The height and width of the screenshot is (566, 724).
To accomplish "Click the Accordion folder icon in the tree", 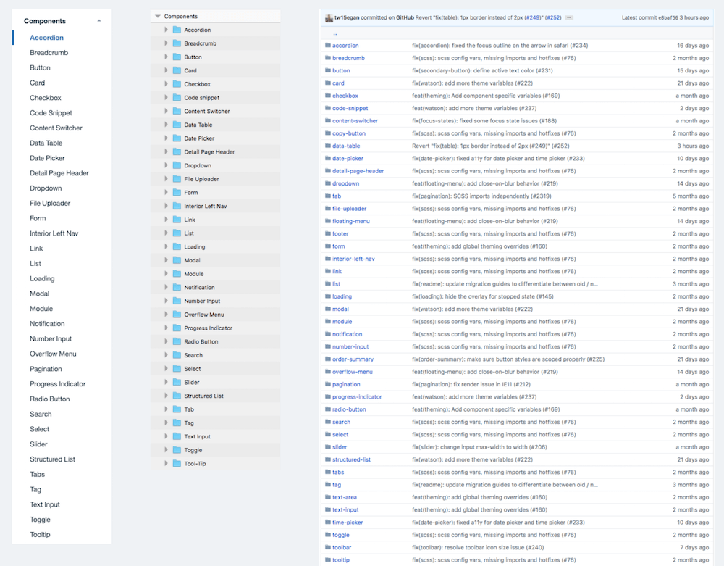I will click(x=177, y=30).
